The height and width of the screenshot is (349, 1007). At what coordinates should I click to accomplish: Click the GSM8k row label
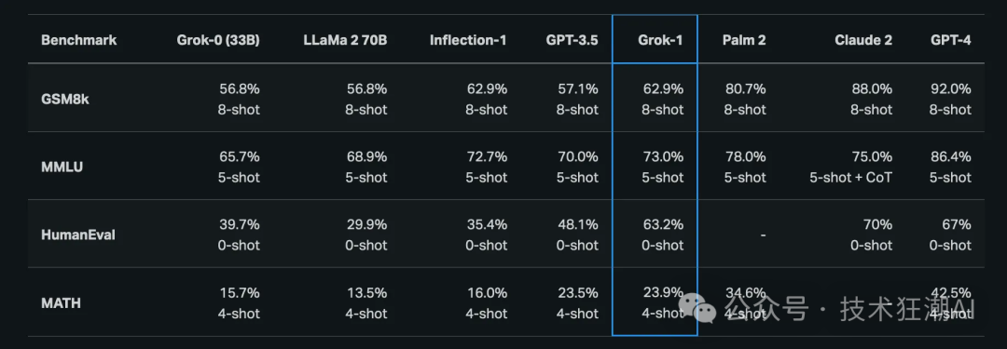(65, 99)
